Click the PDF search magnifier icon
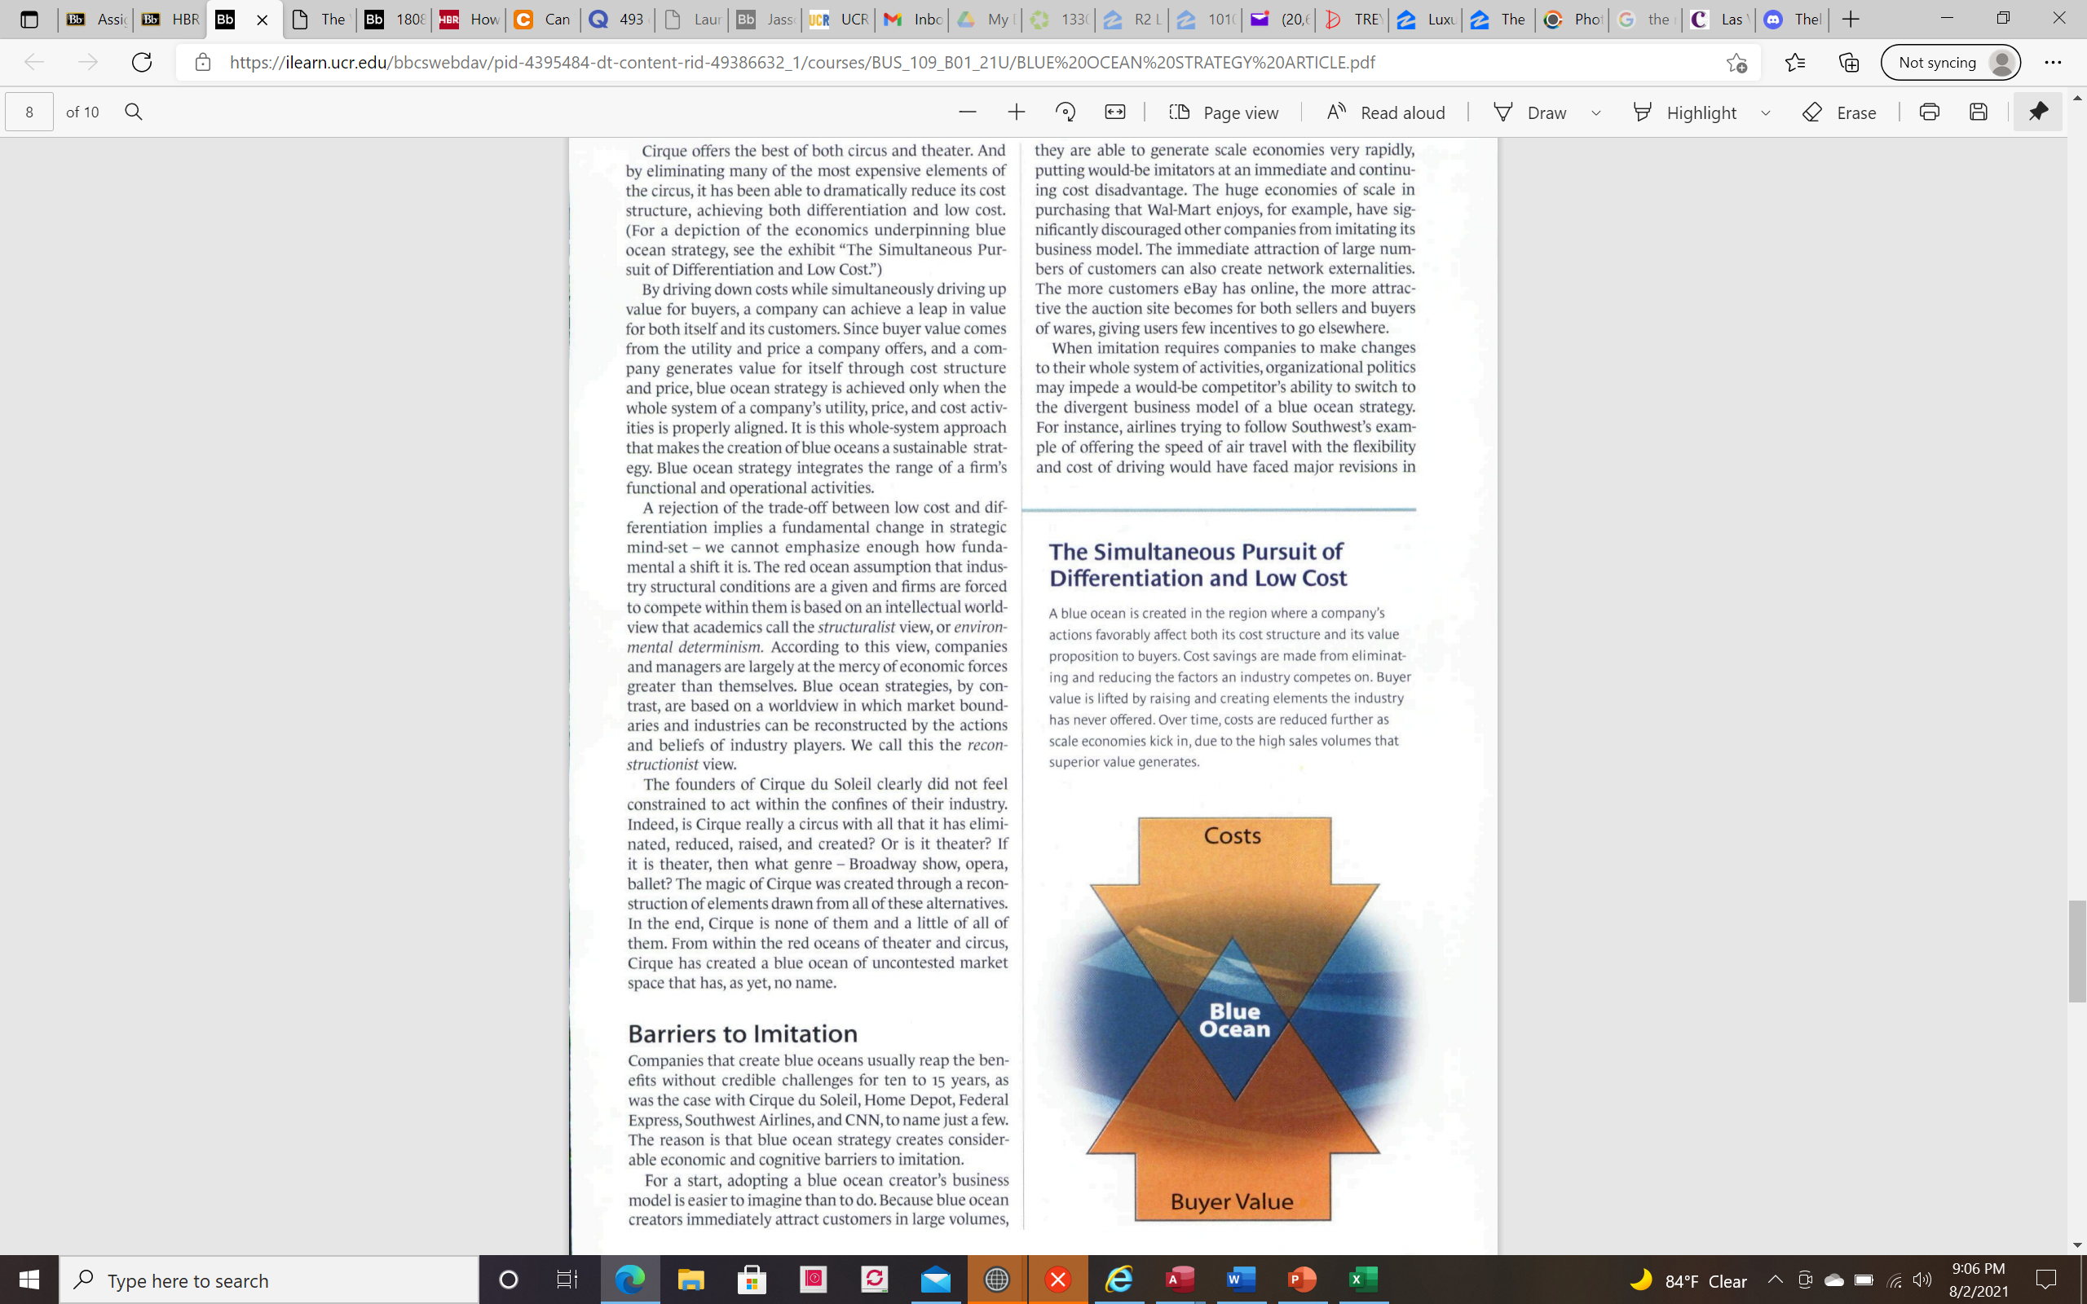Viewport: 2087px width, 1304px height. 134,112
